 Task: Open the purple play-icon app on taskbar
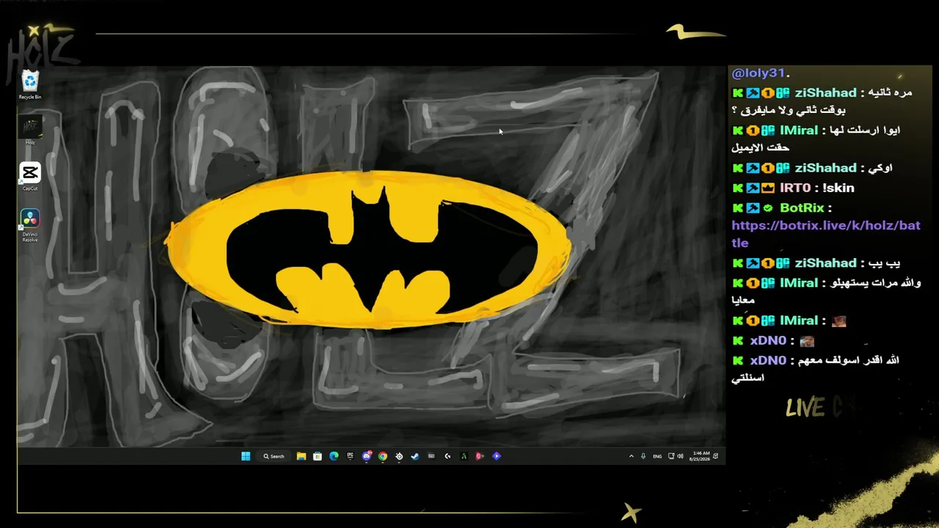[497, 456]
